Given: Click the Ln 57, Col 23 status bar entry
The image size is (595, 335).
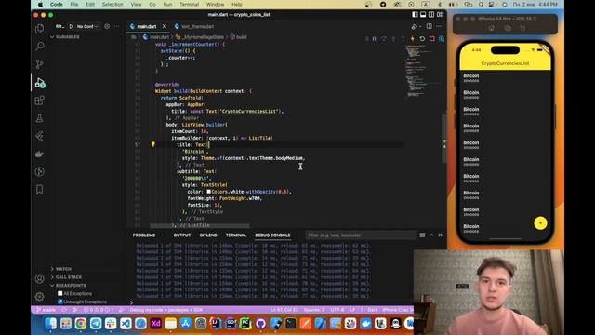Looking at the screenshot, I should [284, 310].
